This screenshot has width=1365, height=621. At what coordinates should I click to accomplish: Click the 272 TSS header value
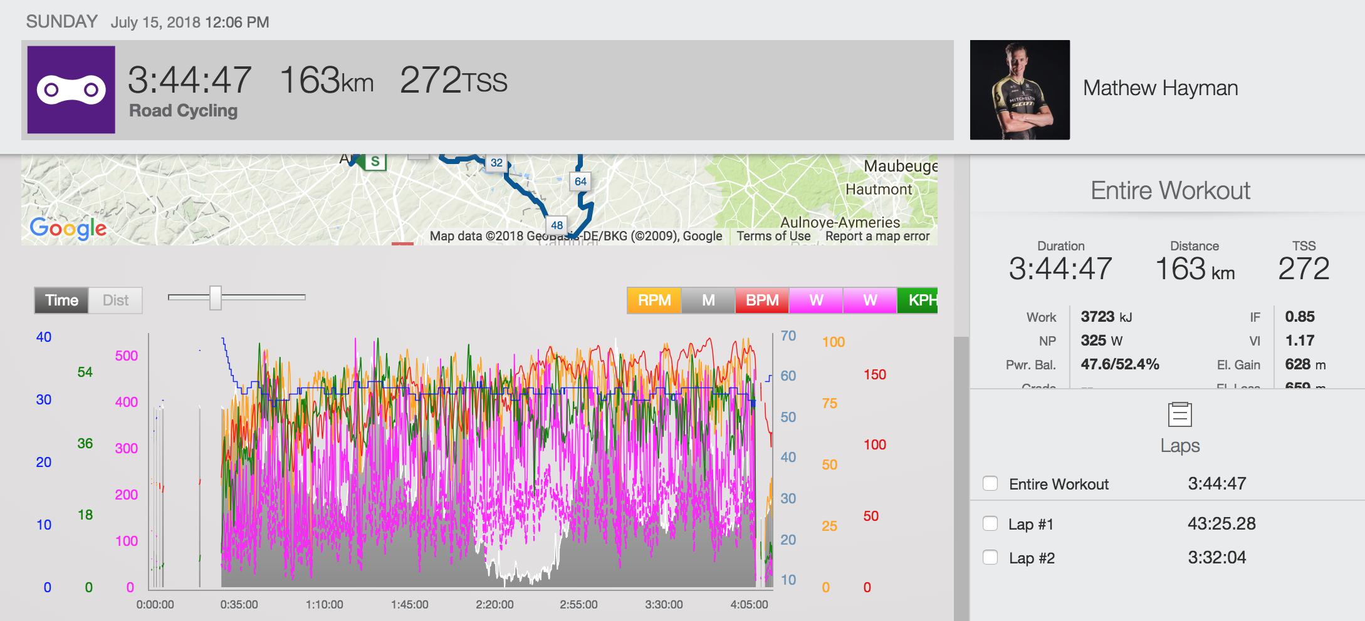coord(454,81)
